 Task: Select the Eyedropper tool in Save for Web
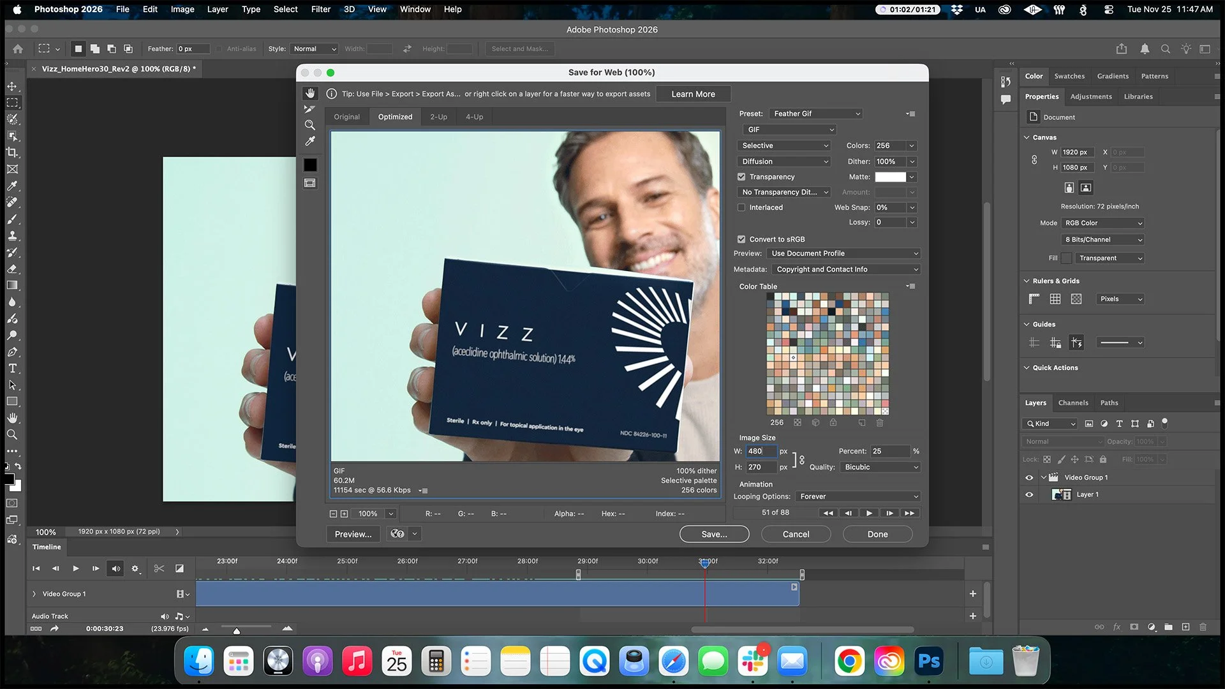pyautogui.click(x=311, y=141)
